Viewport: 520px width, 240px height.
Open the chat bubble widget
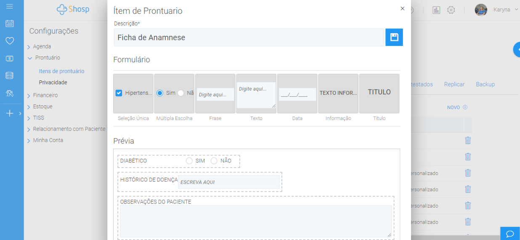510,233
